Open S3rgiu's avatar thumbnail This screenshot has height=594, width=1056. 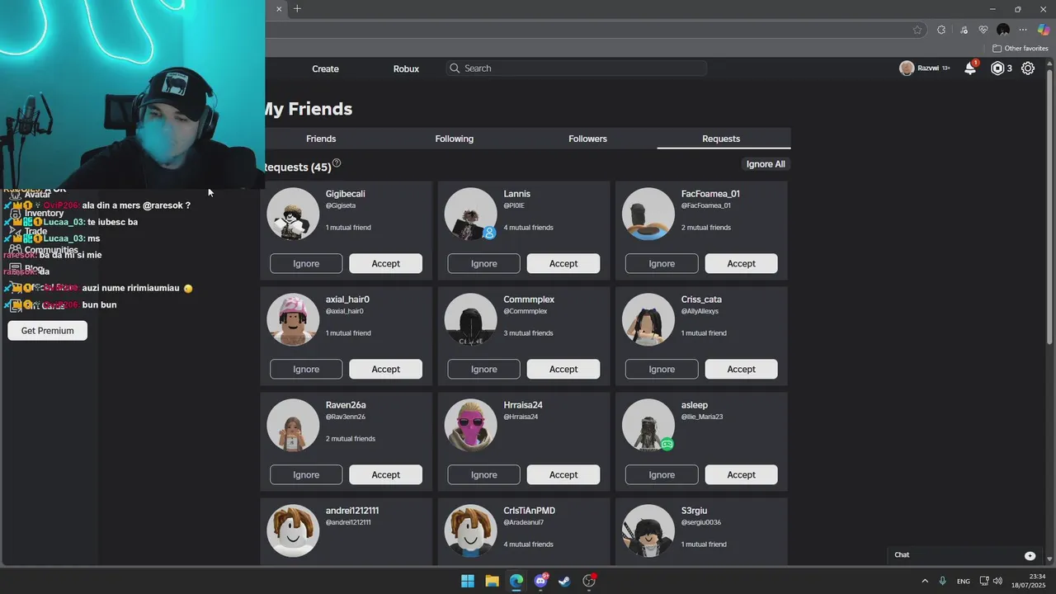(648, 530)
